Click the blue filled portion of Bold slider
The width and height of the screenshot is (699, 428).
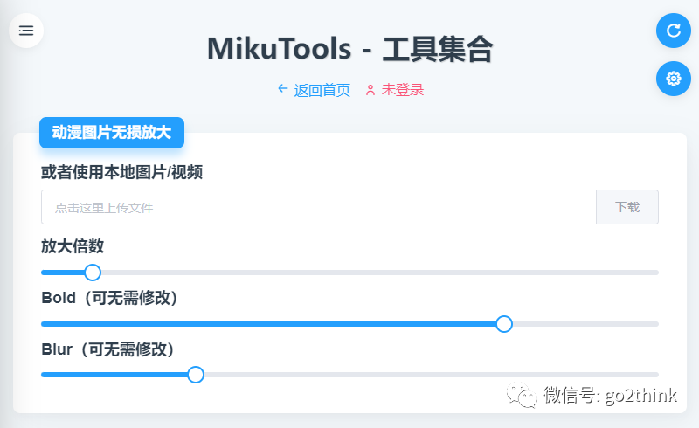(x=268, y=324)
